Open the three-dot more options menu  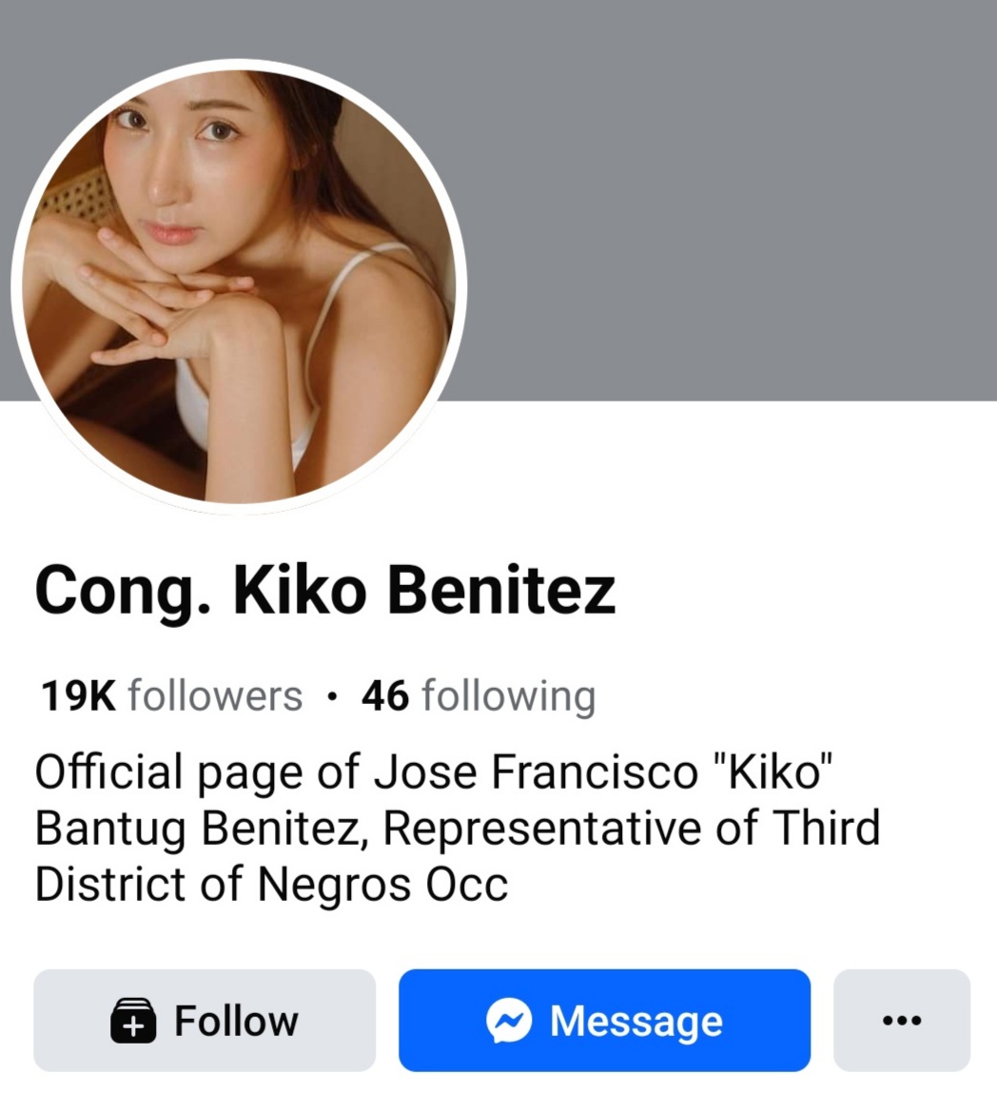tap(901, 1021)
